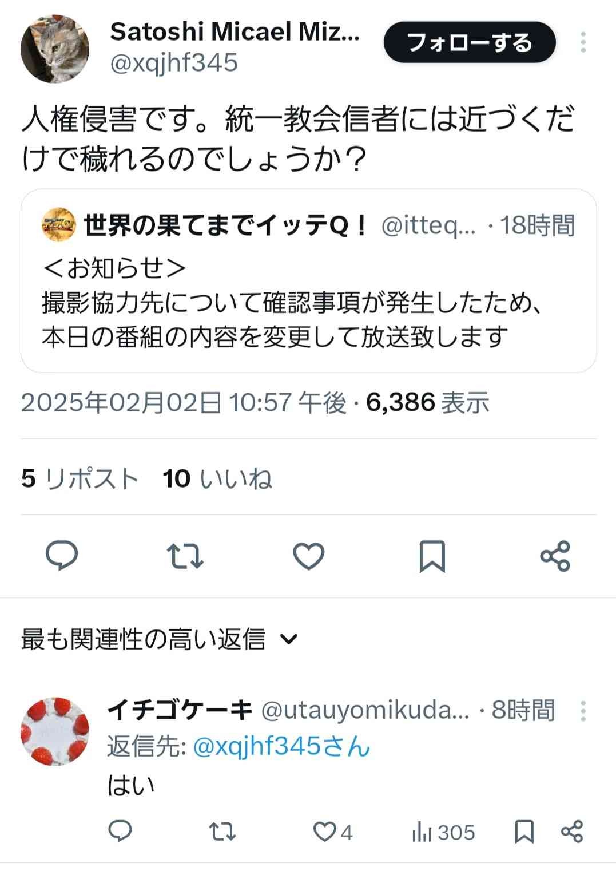Viewport: 616px width, 875px height.
Task: Expand 最も関連性の高い返信 sort dropdown
Action: point(291,639)
